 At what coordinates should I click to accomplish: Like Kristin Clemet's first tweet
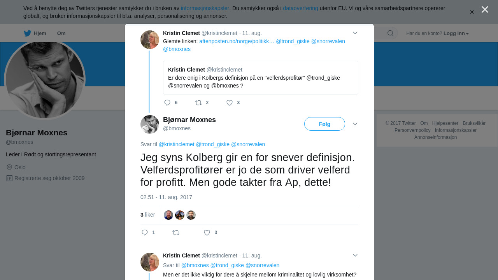coord(230,103)
